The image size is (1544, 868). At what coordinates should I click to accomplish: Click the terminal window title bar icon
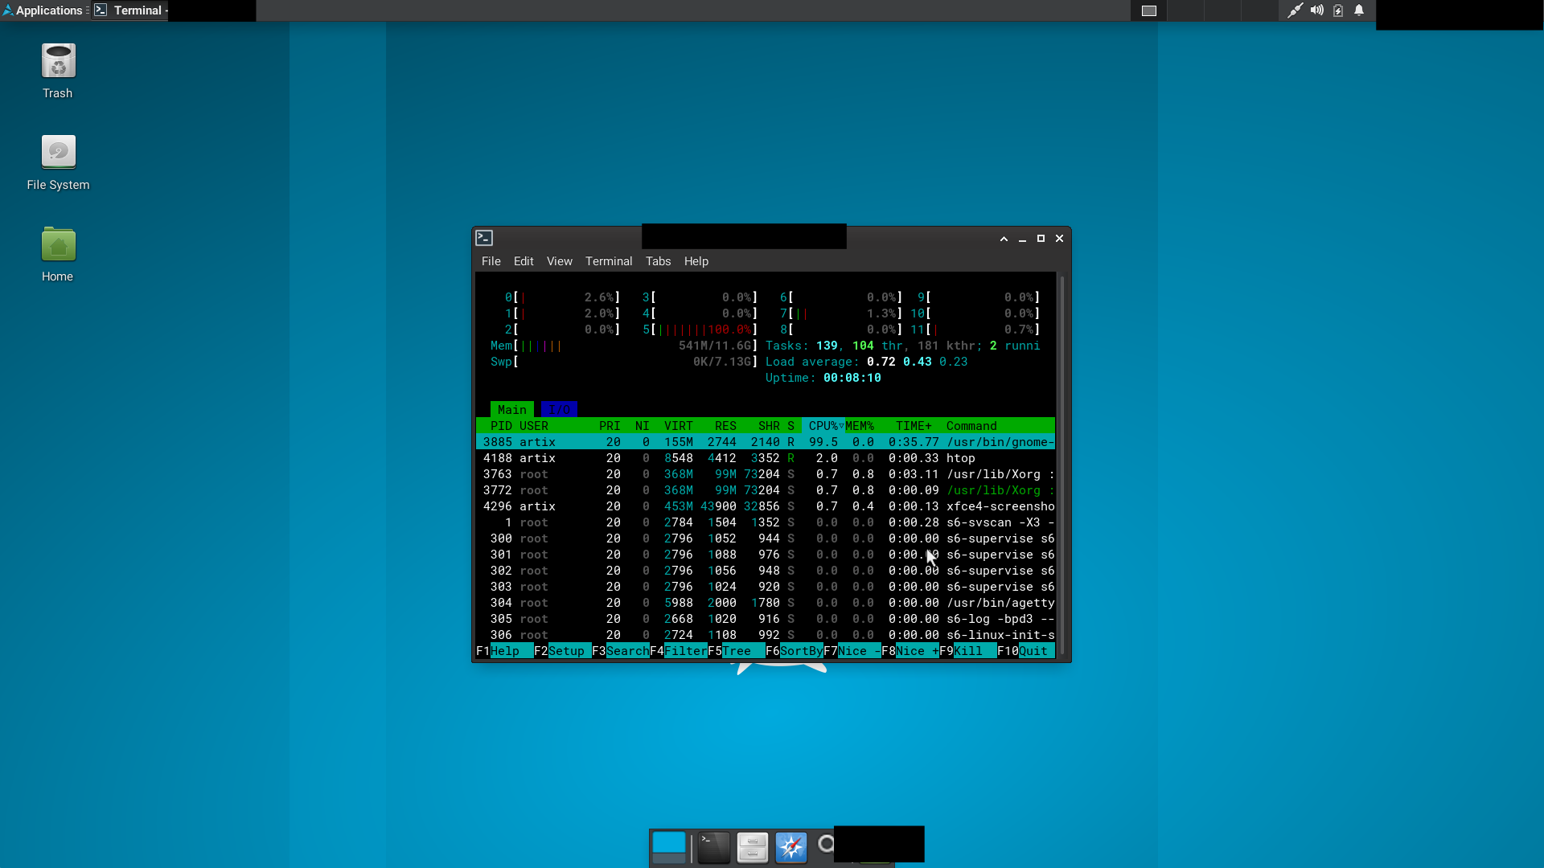point(484,238)
